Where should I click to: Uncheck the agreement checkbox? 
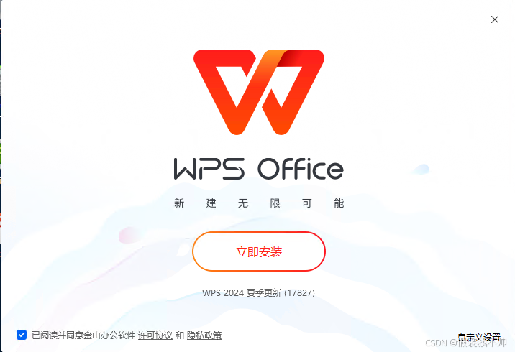(x=22, y=335)
